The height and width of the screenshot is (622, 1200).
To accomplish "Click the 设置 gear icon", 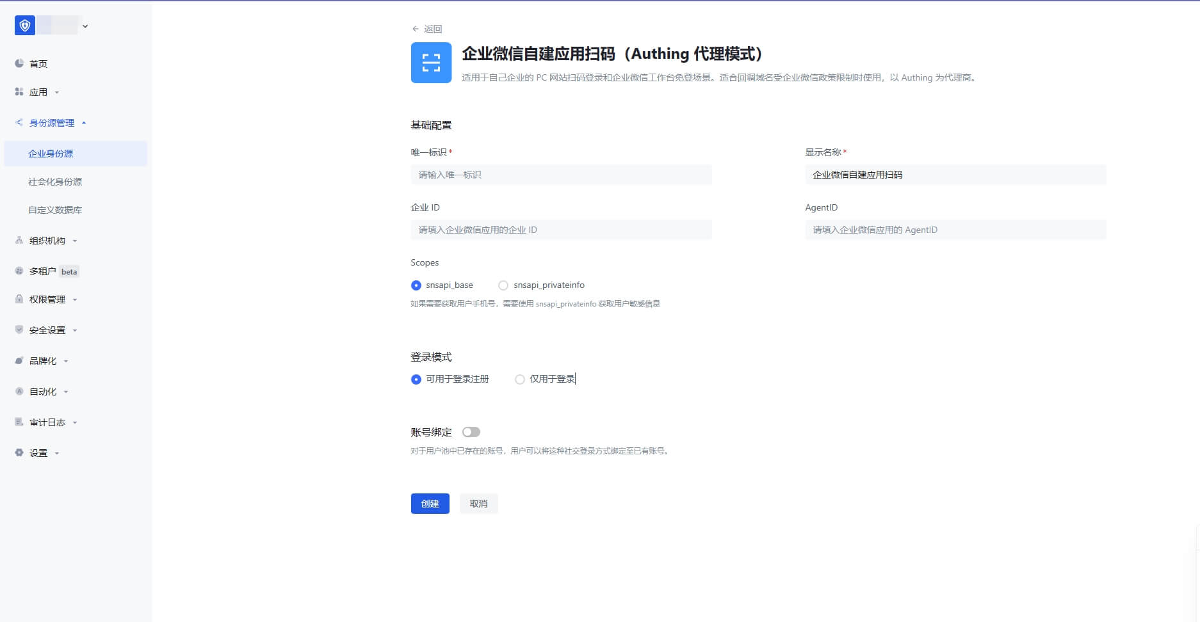I will click(x=19, y=453).
